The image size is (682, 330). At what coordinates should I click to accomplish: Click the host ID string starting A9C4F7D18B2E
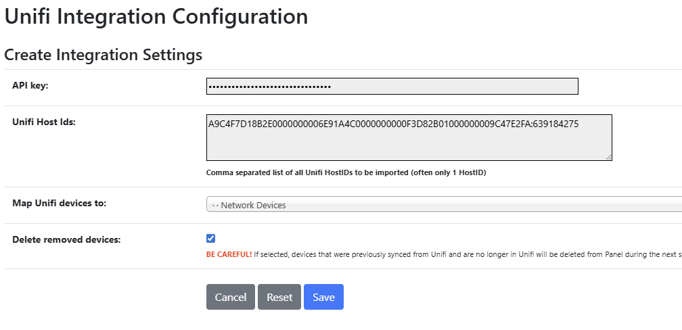pos(393,124)
